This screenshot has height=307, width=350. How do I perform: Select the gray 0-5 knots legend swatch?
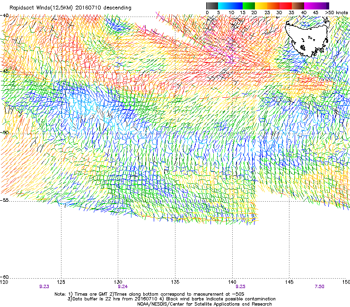click(212, 6)
